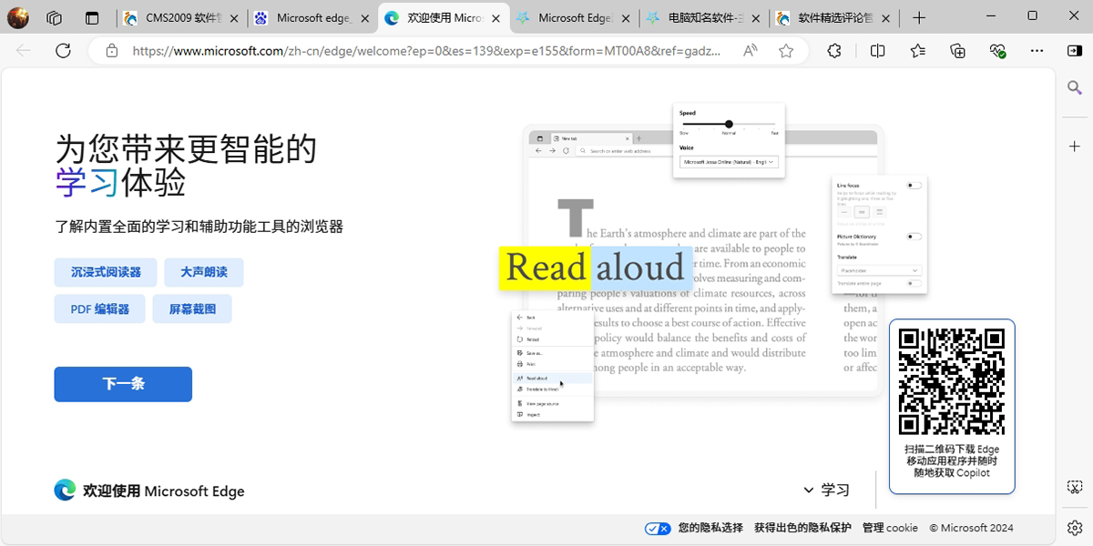
Task: Add this page to favorites with the star icon
Action: tap(786, 51)
